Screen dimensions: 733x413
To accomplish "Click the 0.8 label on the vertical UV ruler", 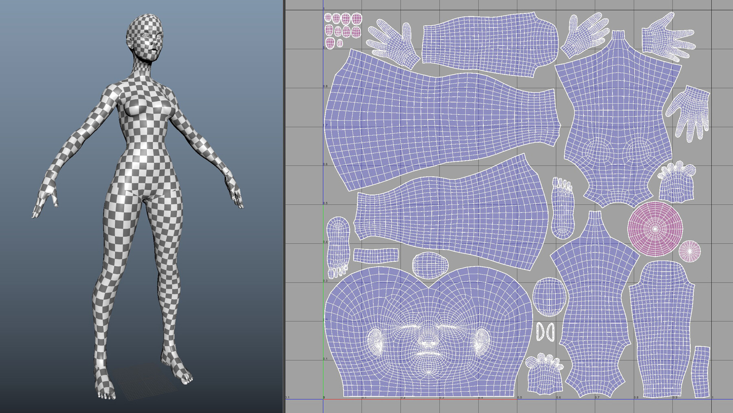I will tap(325, 86).
